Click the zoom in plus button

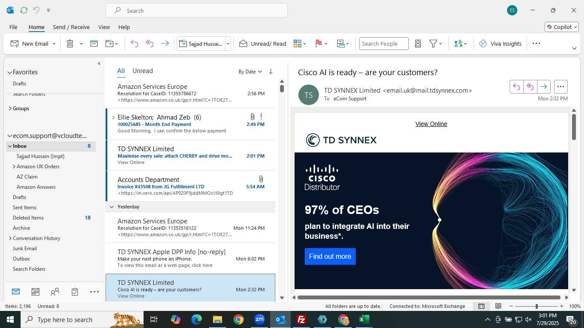click(x=561, y=306)
